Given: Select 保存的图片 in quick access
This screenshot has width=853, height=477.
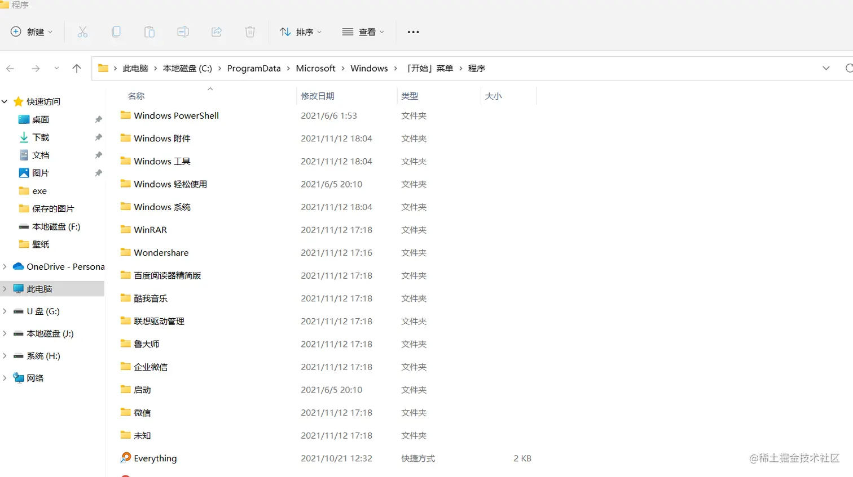Looking at the screenshot, I should (x=52, y=208).
